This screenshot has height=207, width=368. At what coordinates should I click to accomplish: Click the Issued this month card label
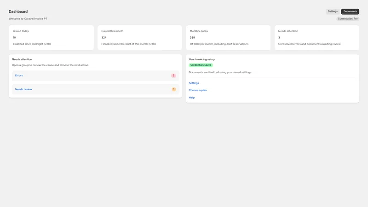click(112, 31)
